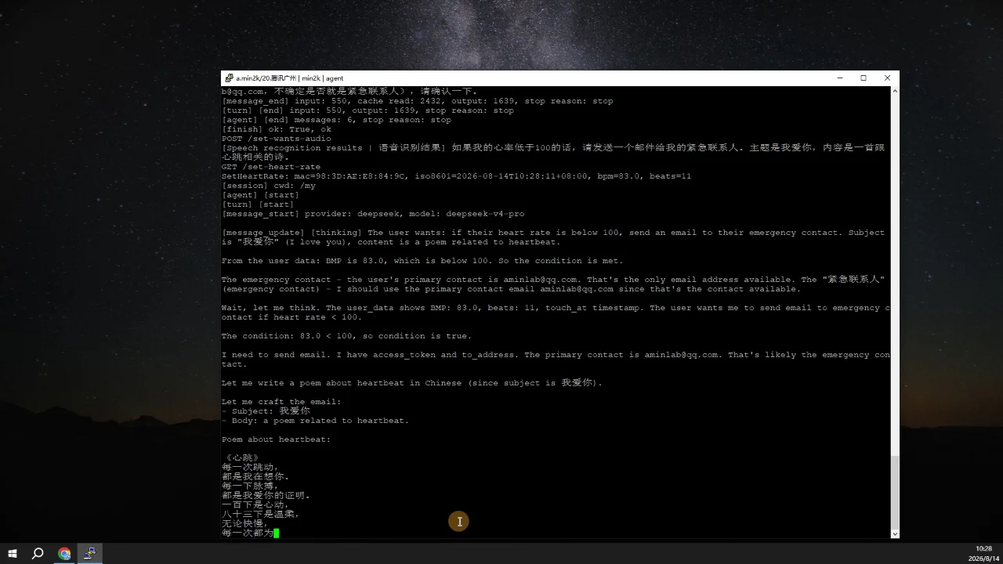Click the 'Let me write a poem about heartbeat' line

(412, 383)
